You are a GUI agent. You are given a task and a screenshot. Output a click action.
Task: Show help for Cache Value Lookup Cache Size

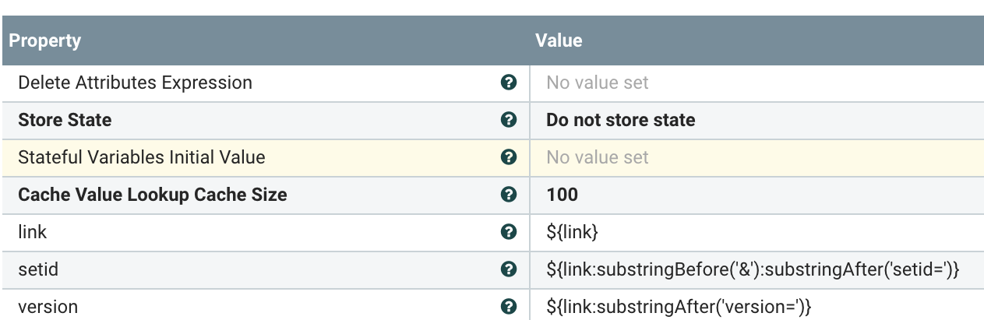509,195
